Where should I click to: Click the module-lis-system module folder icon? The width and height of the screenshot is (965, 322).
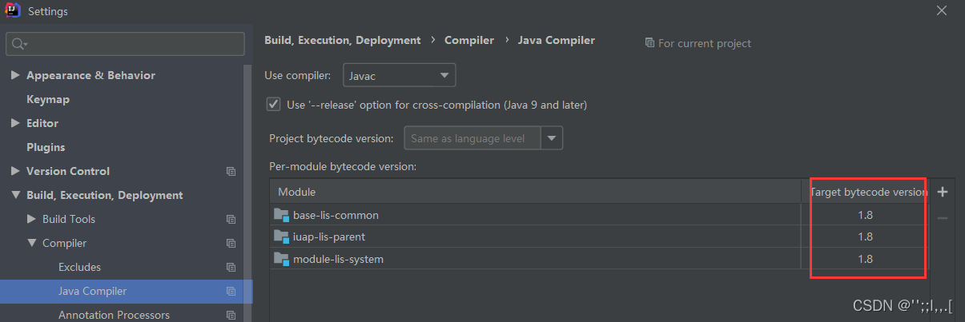tap(280, 259)
